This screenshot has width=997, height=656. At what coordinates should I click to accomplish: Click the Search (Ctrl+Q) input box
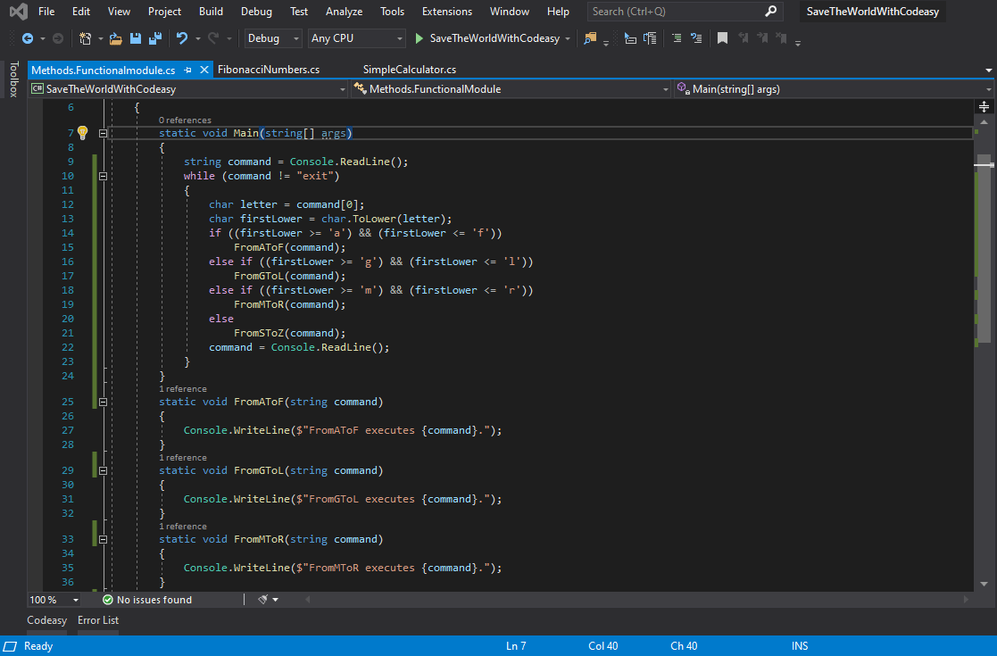click(677, 12)
